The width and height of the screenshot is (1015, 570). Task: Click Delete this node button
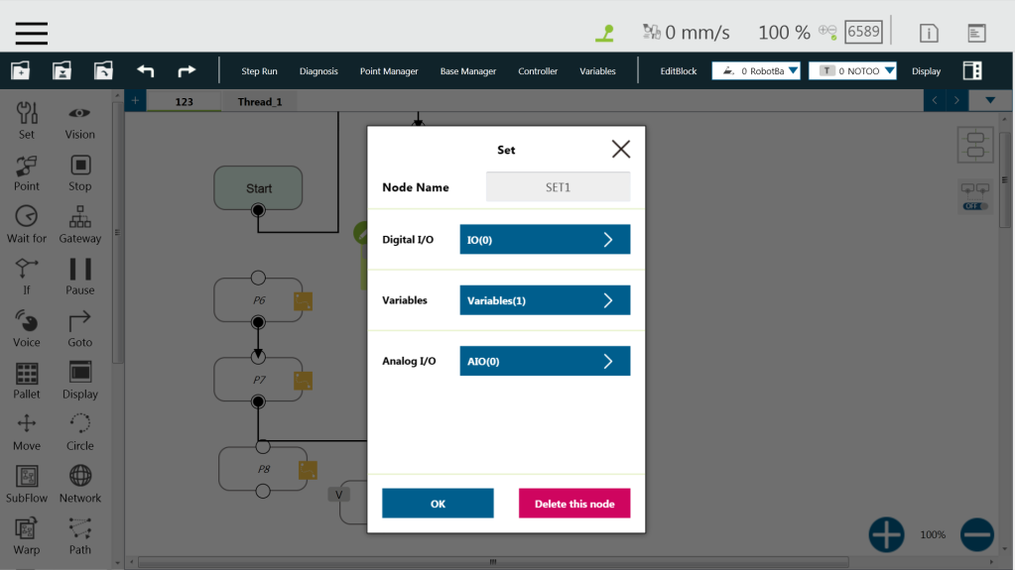(574, 504)
